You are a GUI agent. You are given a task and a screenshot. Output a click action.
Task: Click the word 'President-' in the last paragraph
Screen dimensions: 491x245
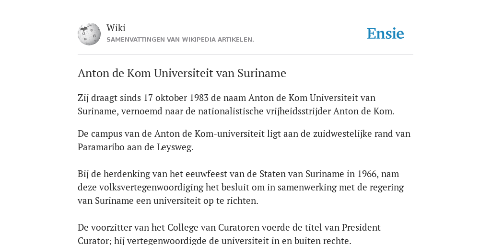pyautogui.click(x=363, y=227)
